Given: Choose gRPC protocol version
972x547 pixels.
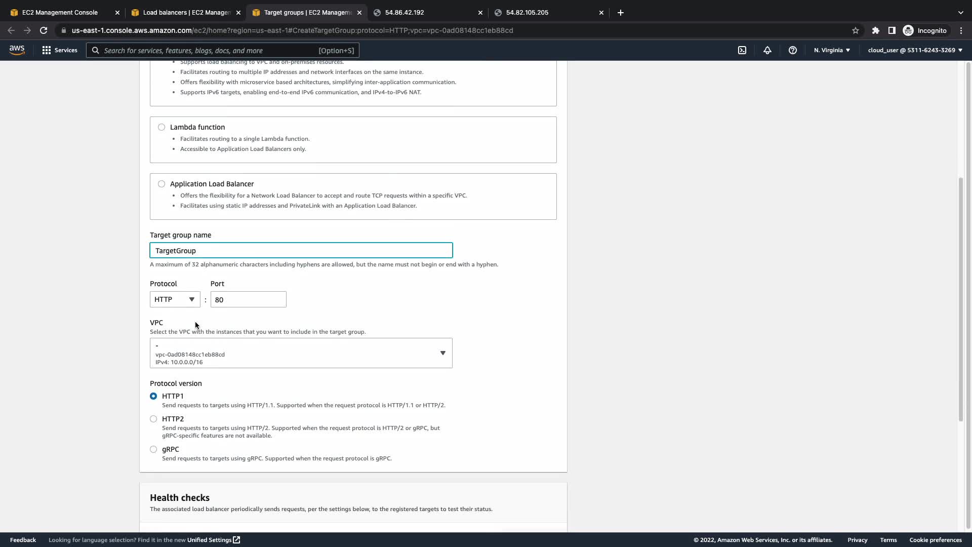Looking at the screenshot, I should coord(153,449).
